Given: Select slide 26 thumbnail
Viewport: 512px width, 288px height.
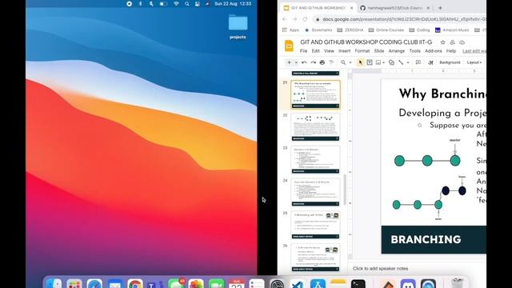Looking at the screenshot, I should pyautogui.click(x=315, y=258).
